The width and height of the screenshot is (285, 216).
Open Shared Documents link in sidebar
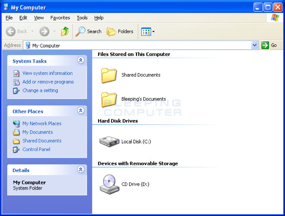point(42,141)
